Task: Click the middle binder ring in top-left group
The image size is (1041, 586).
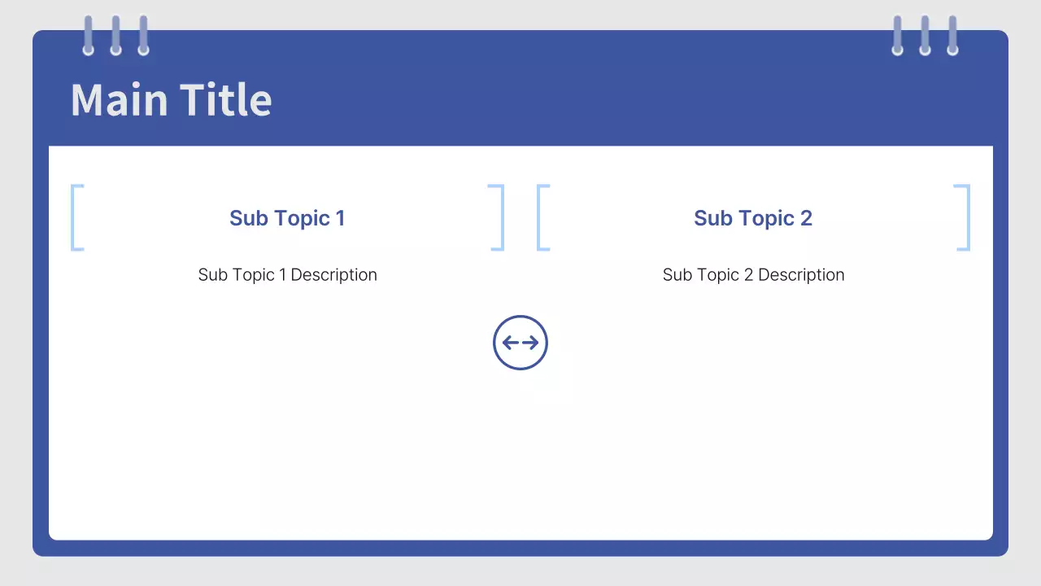Action: pos(115,36)
